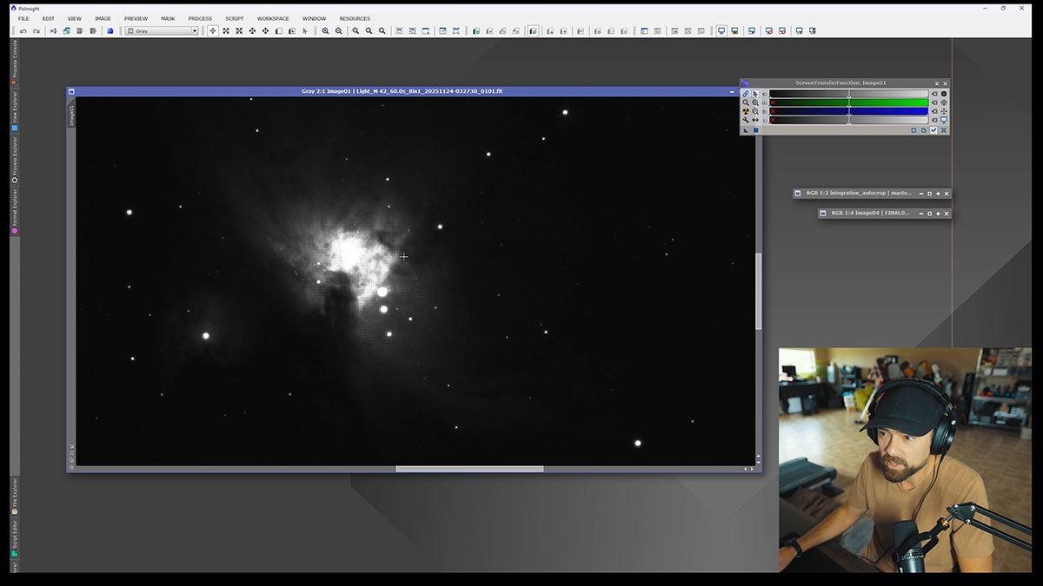1043x586 pixels.
Task: Click the red X beside the blue channel slider
Action: (x=773, y=111)
